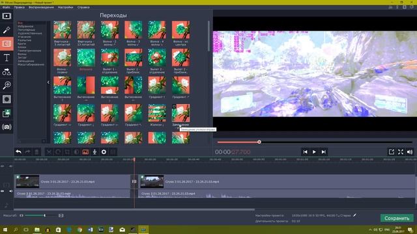Open the Файл menu
This screenshot has height=234, width=417.
6,7
